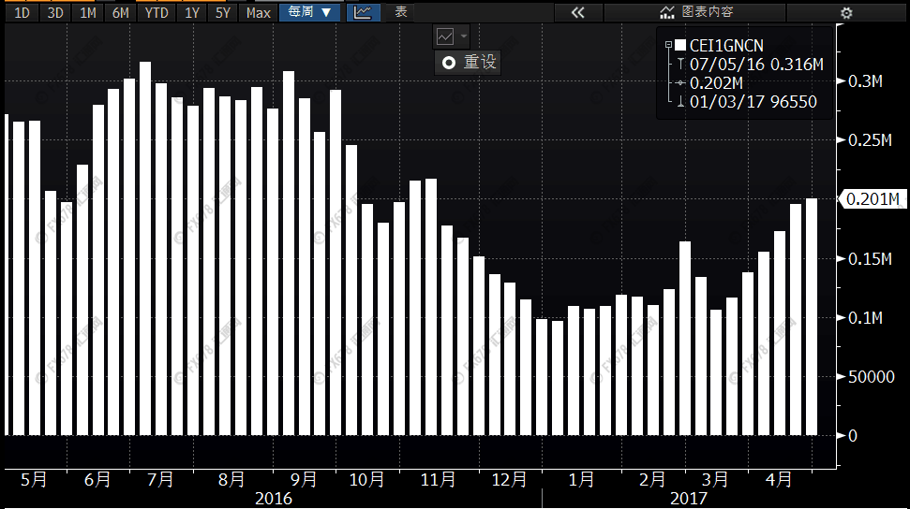Open settings with the gear icon
The image size is (910, 509).
846,12
